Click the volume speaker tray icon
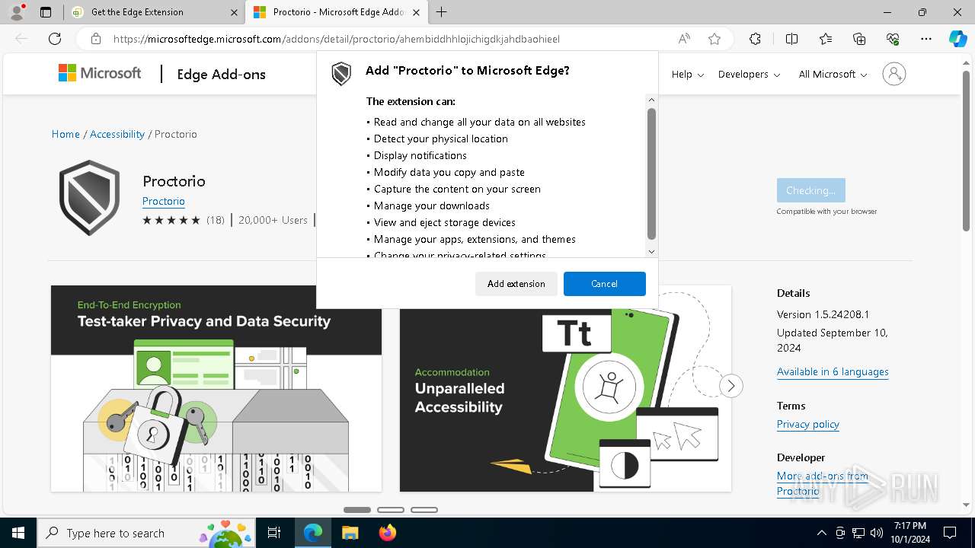The width and height of the screenshot is (975, 548). click(x=877, y=533)
